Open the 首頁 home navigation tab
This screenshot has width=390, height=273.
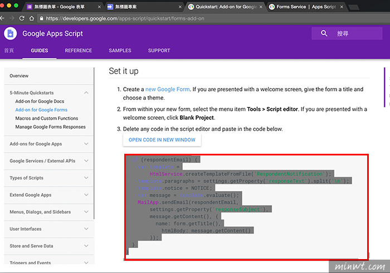[9, 51]
